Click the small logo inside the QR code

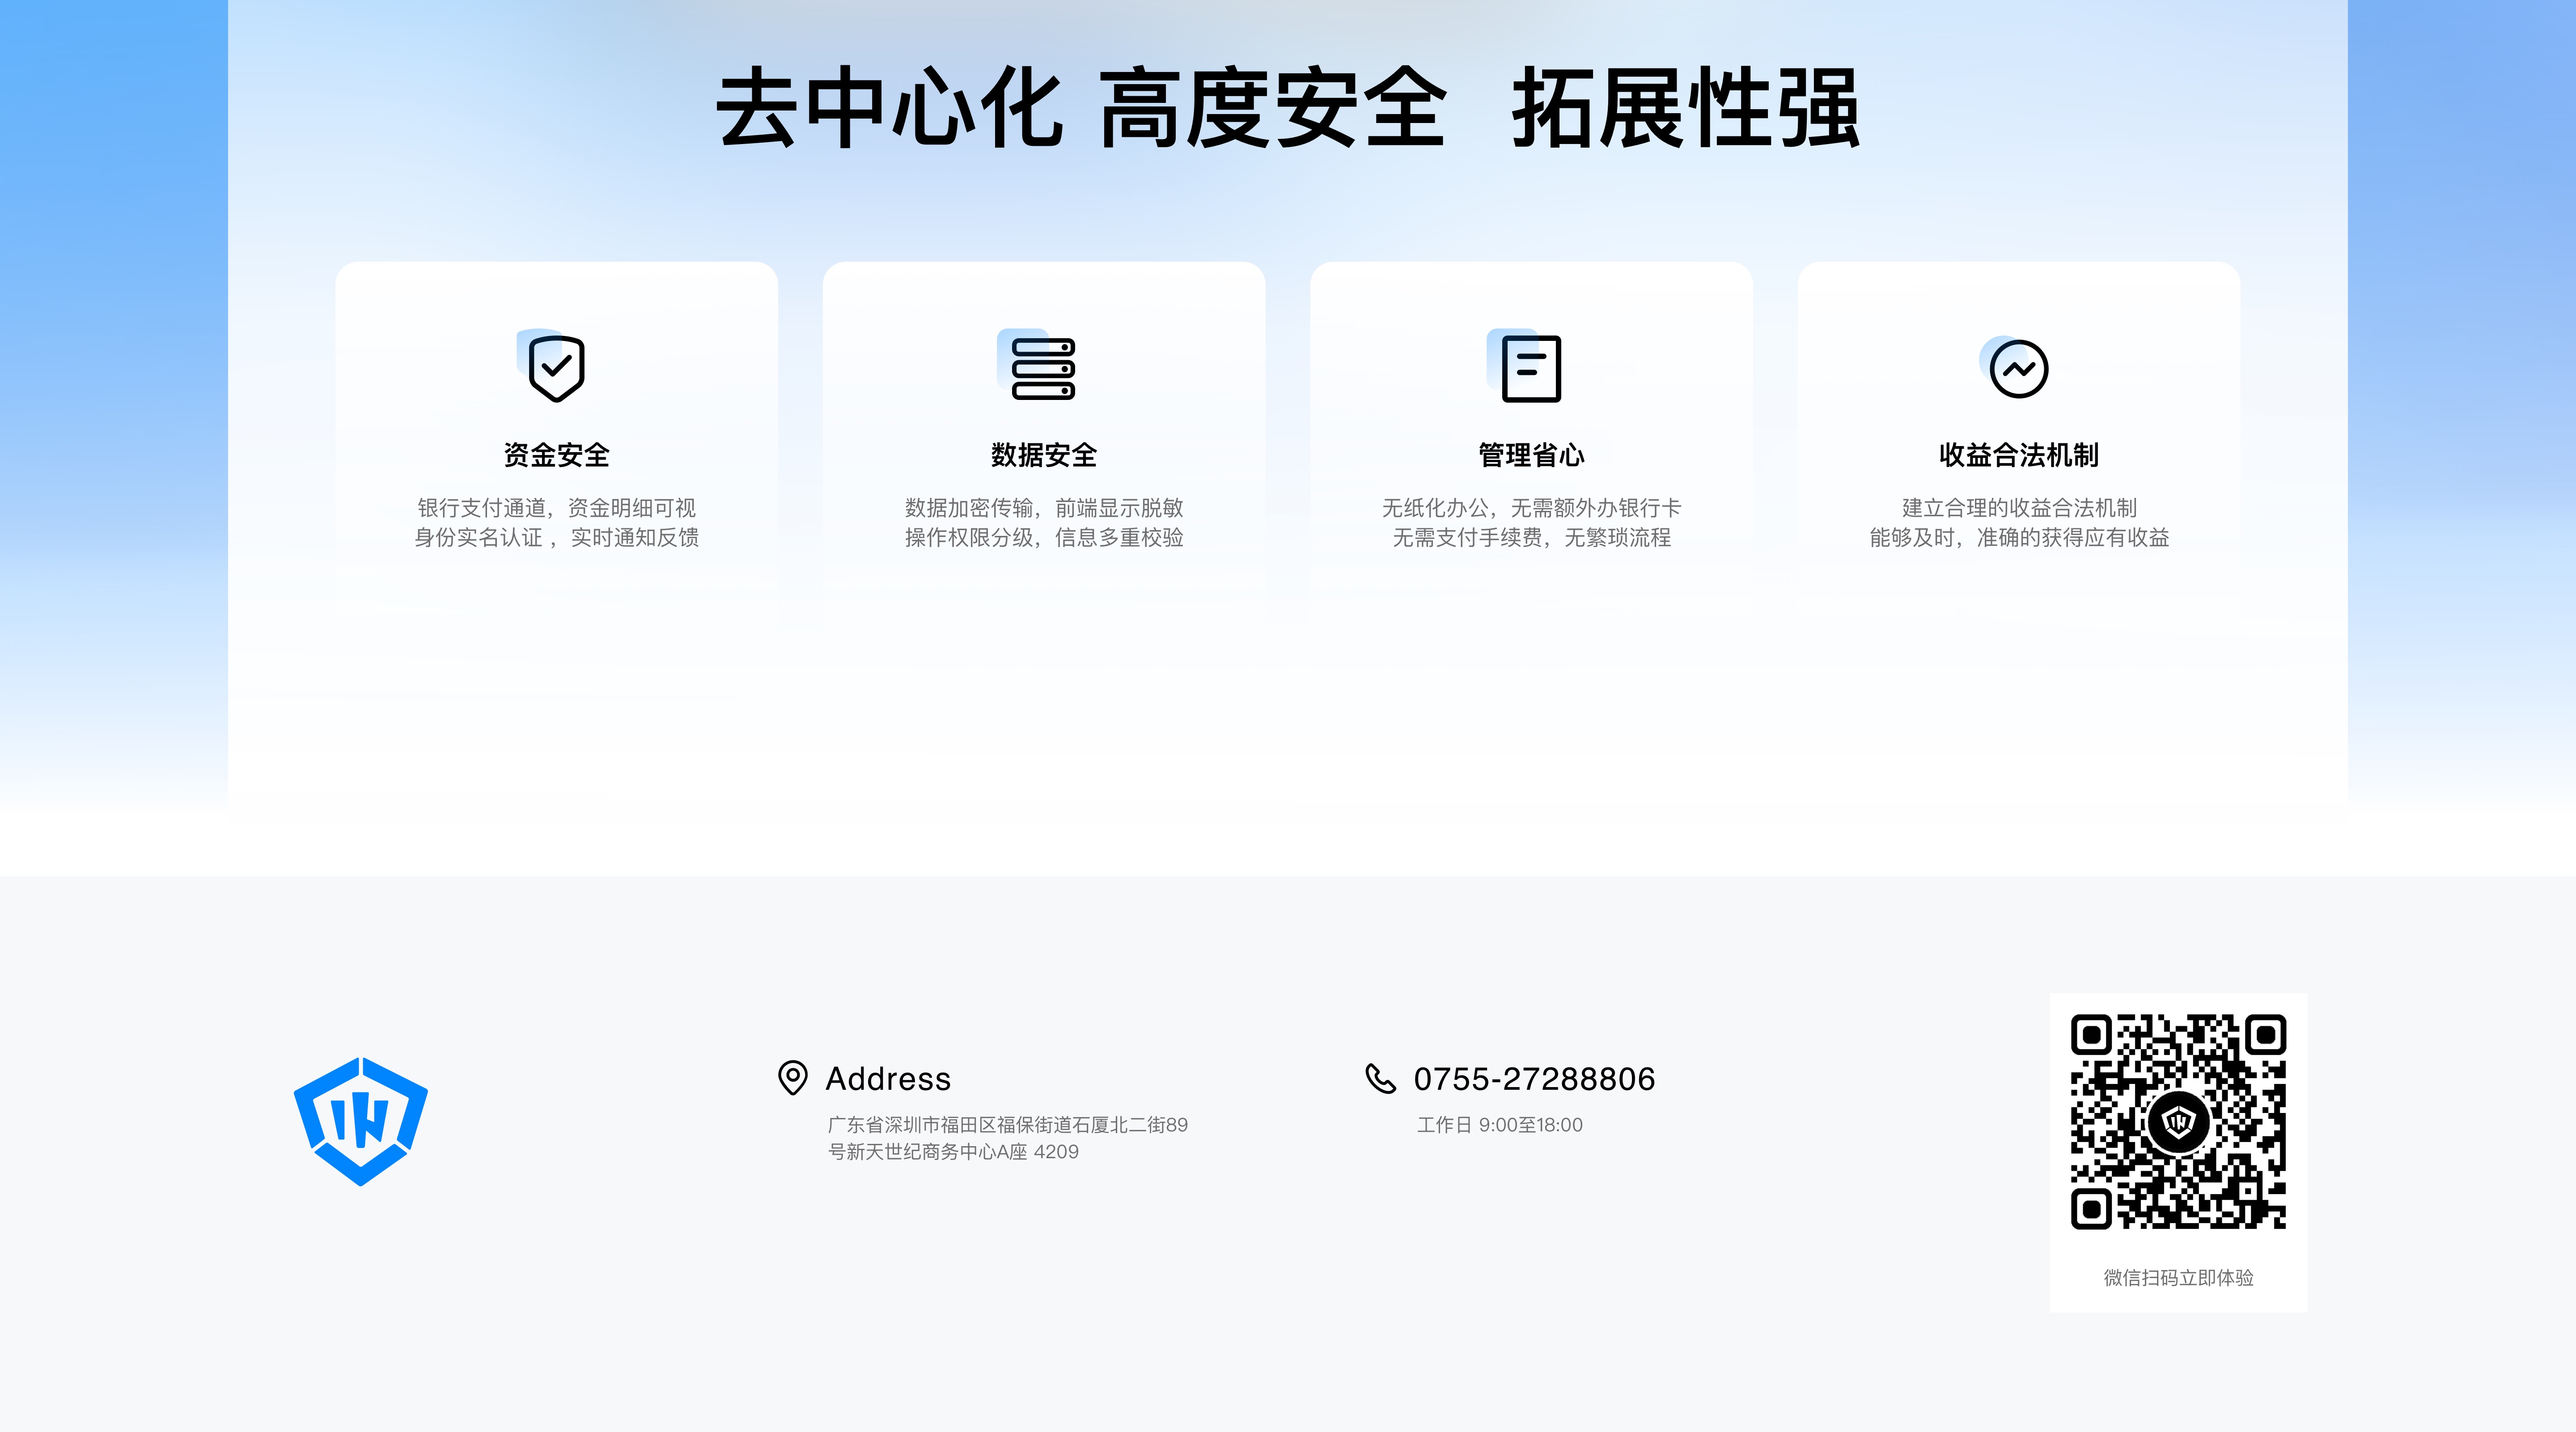click(x=2178, y=1121)
